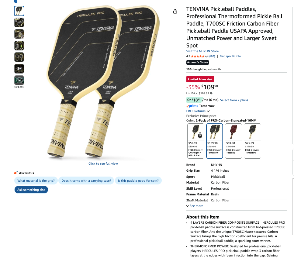The height and width of the screenshot is (258, 294).
Task: Open Select from 2 plans link
Action: tap(234, 100)
